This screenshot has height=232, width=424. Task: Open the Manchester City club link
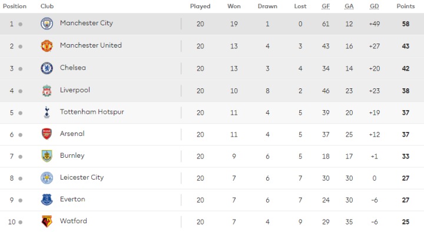(86, 23)
